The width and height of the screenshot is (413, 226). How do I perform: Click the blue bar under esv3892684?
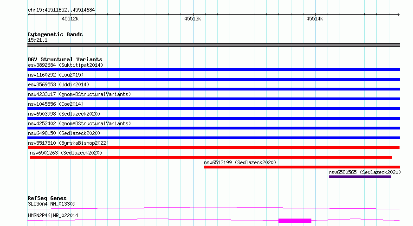pyautogui.click(x=213, y=70)
